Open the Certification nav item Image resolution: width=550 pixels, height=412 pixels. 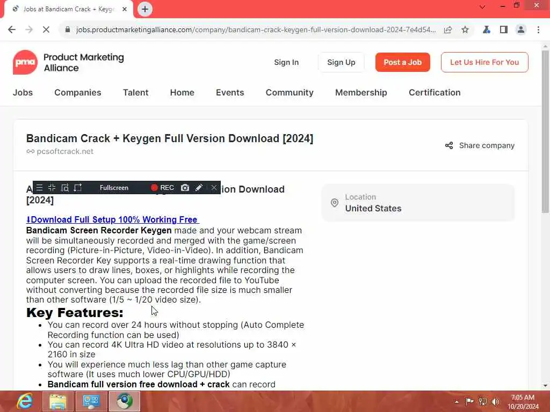[435, 92]
